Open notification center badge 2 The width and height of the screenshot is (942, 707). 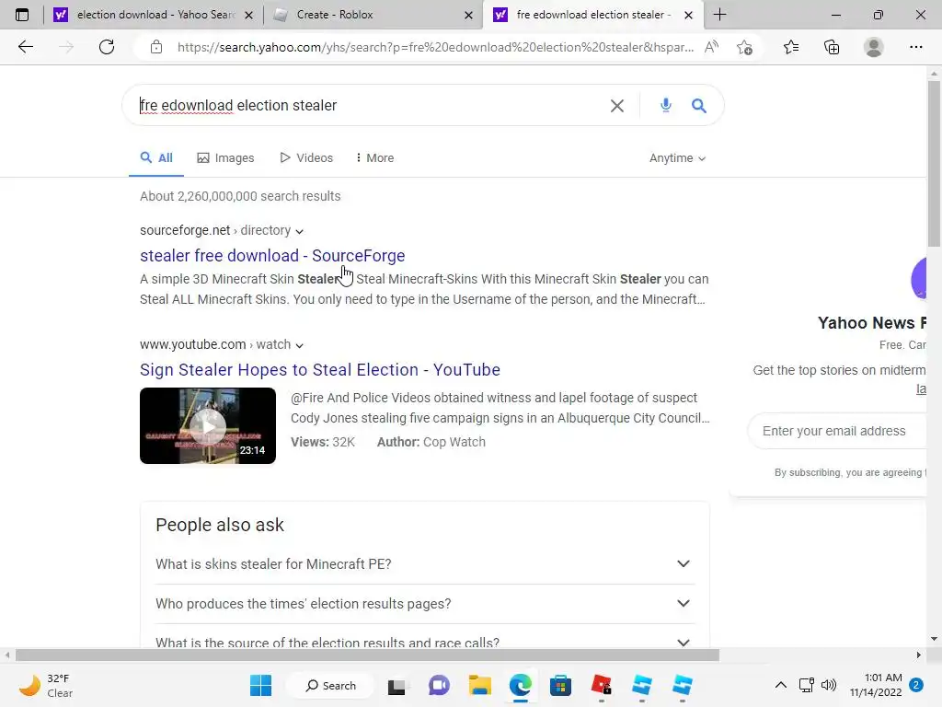(916, 685)
